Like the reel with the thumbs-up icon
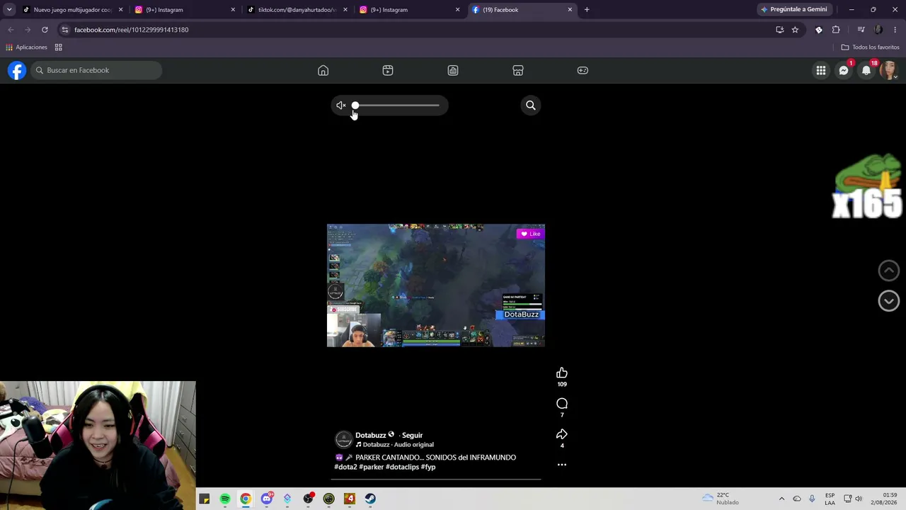The image size is (906, 510). [562, 373]
